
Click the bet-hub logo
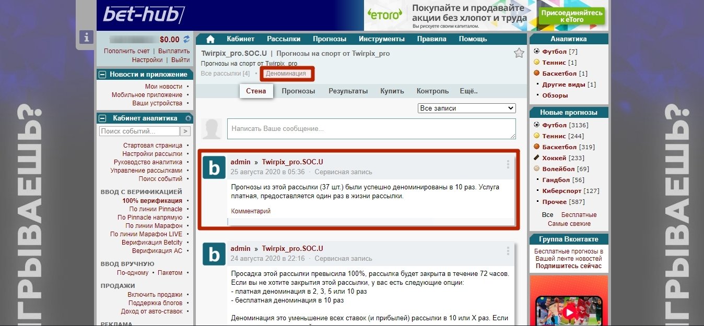pyautogui.click(x=144, y=14)
